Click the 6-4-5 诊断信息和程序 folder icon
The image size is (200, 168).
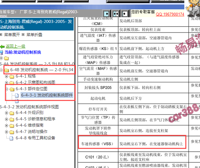tap(12, 119)
